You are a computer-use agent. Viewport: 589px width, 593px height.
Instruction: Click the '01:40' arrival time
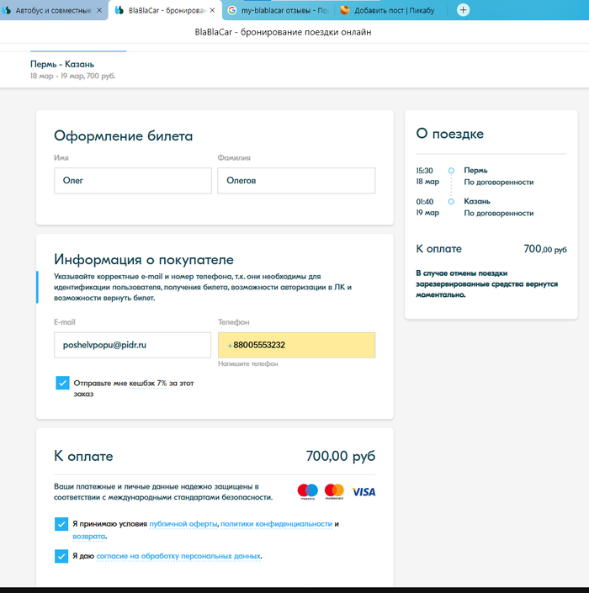click(x=425, y=202)
